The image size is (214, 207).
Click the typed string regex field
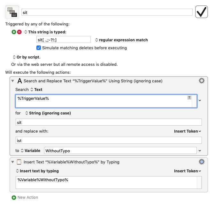64,40
